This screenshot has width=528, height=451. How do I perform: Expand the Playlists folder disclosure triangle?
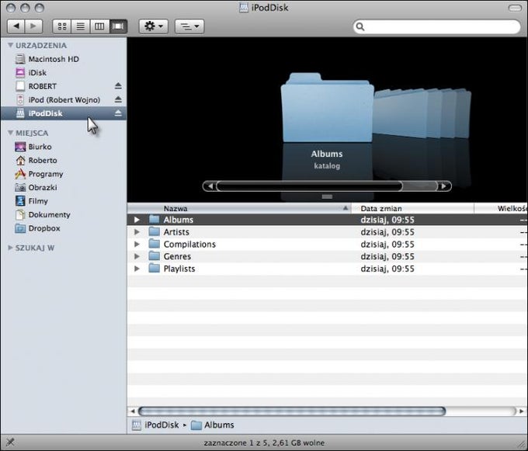pos(137,269)
